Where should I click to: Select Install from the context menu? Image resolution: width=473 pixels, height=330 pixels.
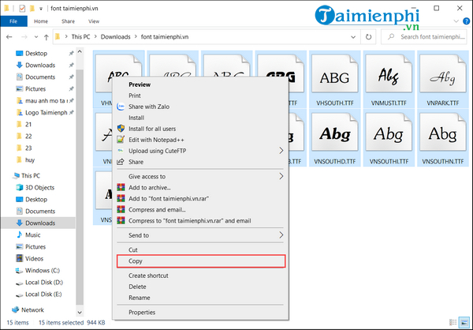(200, 118)
